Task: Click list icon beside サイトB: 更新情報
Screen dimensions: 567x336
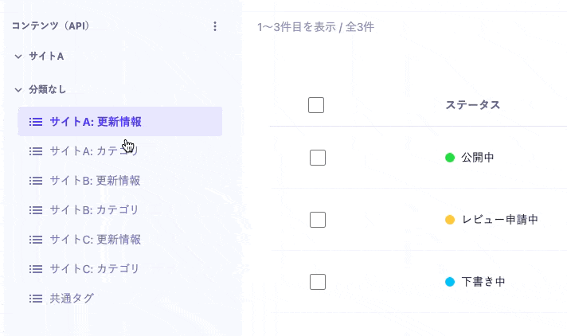Action: click(36, 181)
